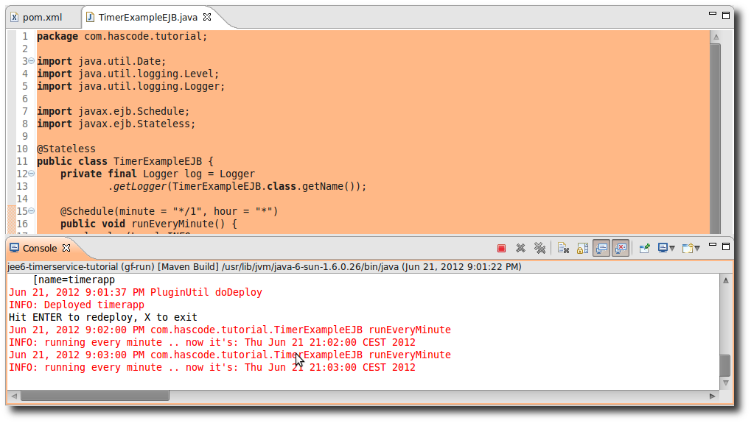The height and width of the screenshot is (423, 751).
Task: Click the 9:02:00 PM runEveryMinute console line
Action: pos(230,330)
